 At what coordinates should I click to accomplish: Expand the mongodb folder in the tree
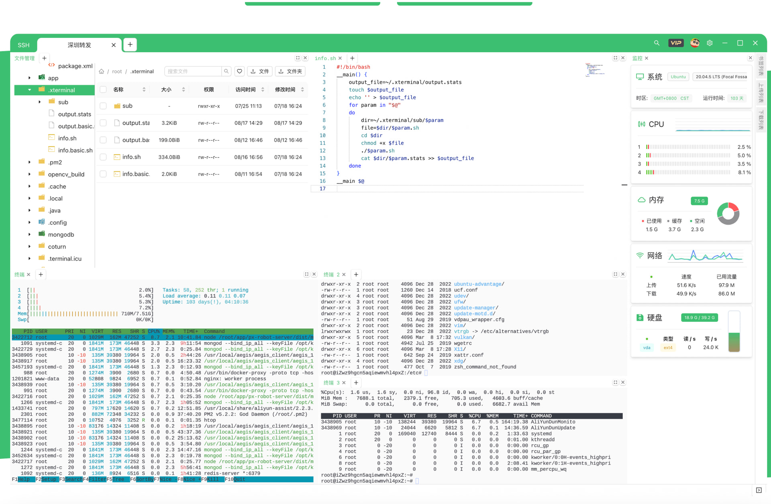coord(29,235)
